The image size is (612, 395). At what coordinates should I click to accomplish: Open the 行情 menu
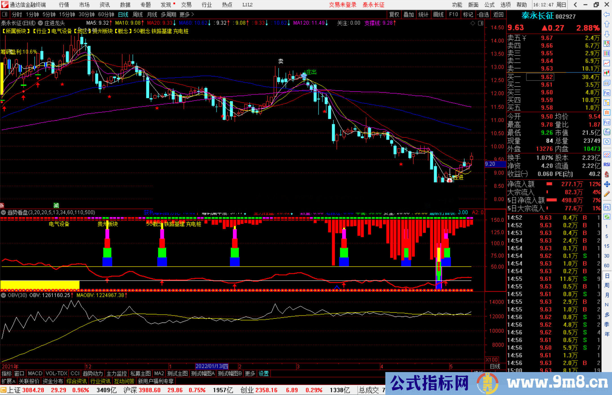(64, 5)
